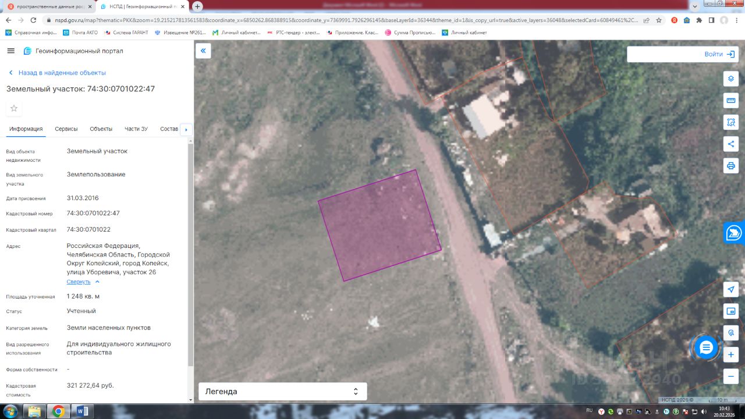Open the Части ЗУ tab
Screen dimensions: 745x419
coord(136,129)
